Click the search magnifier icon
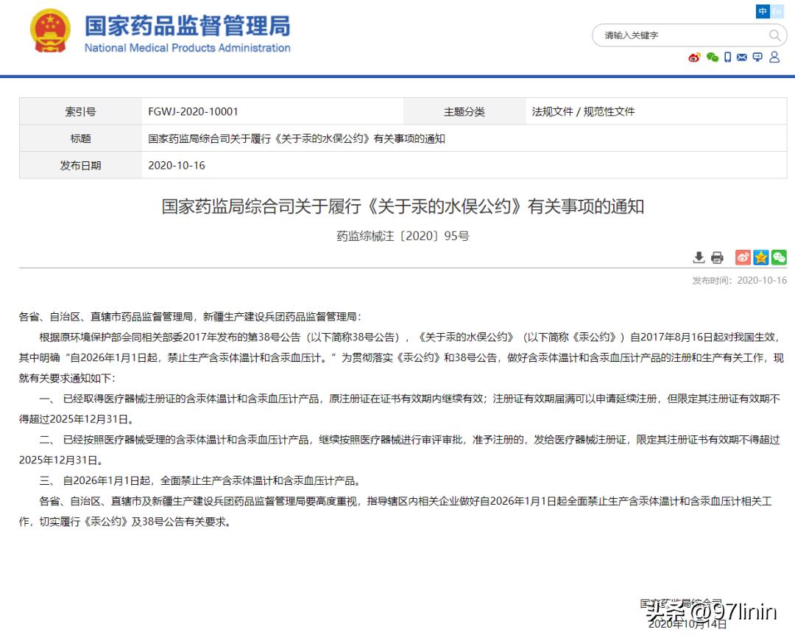The image size is (795, 641). pyautogui.click(x=774, y=35)
